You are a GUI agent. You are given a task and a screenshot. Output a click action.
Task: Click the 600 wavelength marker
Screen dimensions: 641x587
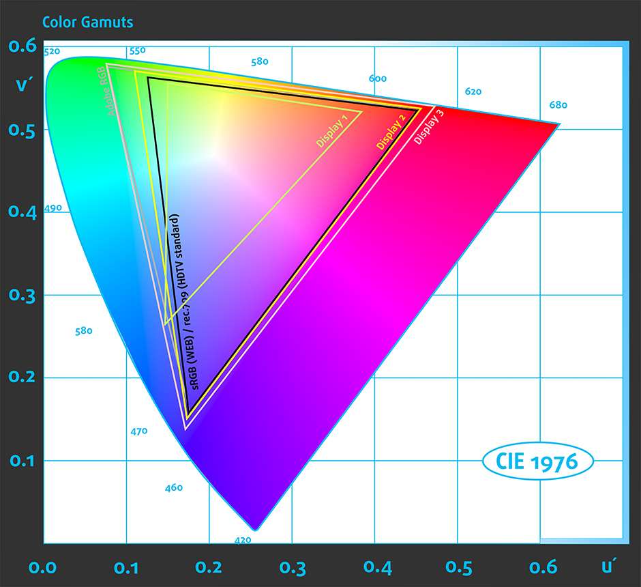(x=378, y=78)
